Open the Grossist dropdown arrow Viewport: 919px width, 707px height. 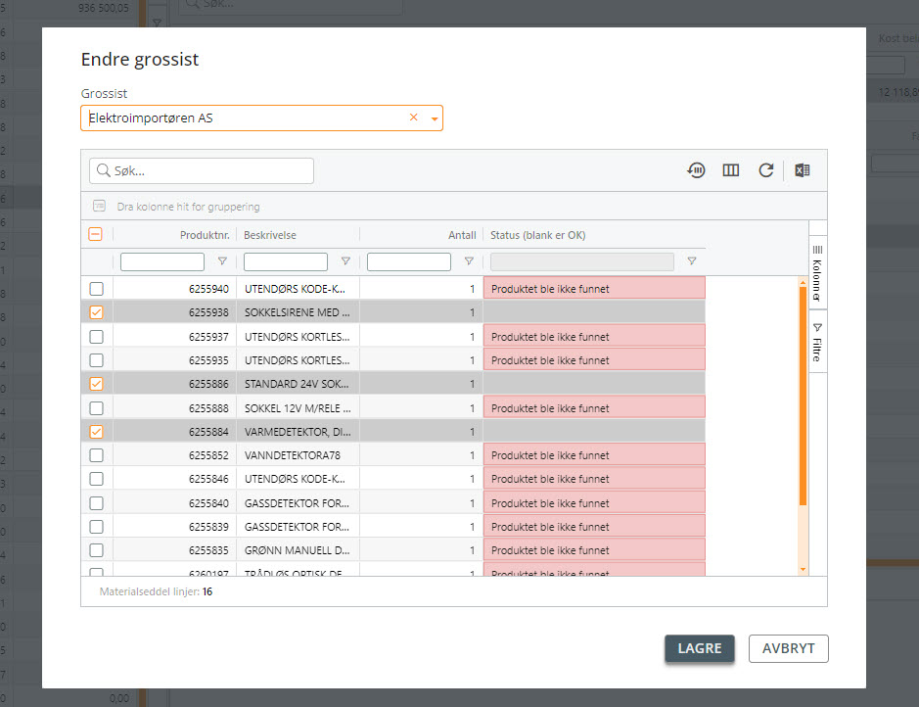click(435, 118)
